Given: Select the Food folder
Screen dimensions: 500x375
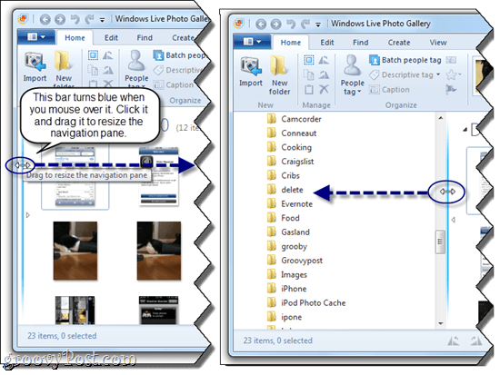Looking at the screenshot, I should (283, 218).
